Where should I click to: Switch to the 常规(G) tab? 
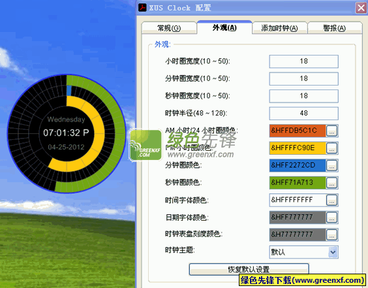tap(169, 28)
